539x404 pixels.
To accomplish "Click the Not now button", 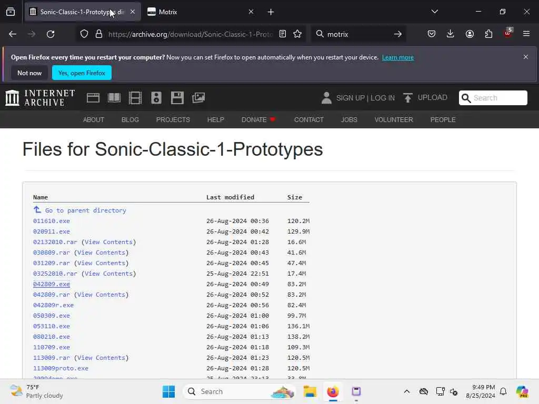I will (29, 73).
